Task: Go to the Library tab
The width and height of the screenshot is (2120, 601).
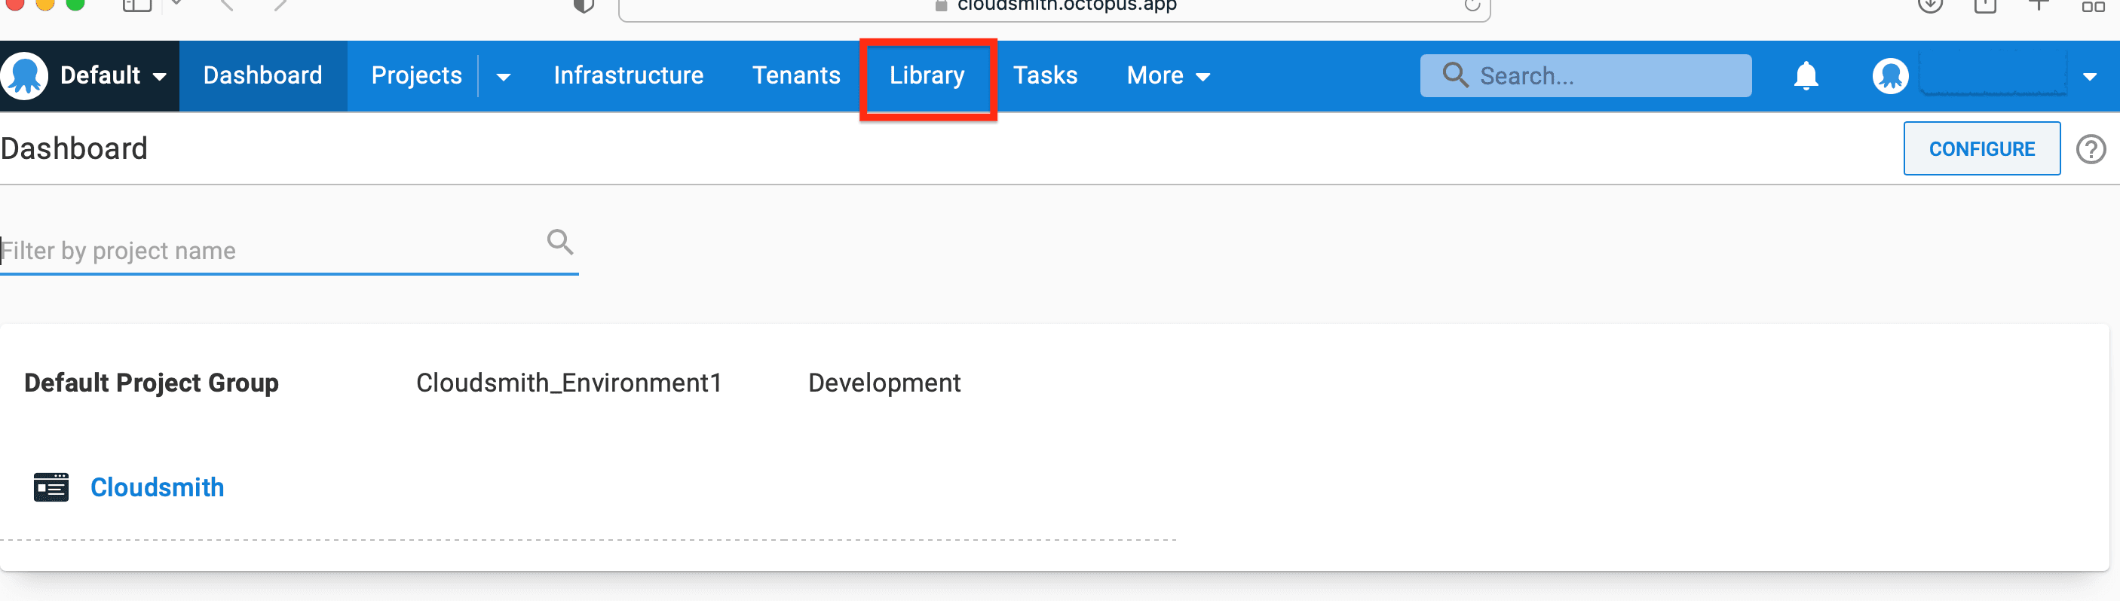Action: (927, 75)
